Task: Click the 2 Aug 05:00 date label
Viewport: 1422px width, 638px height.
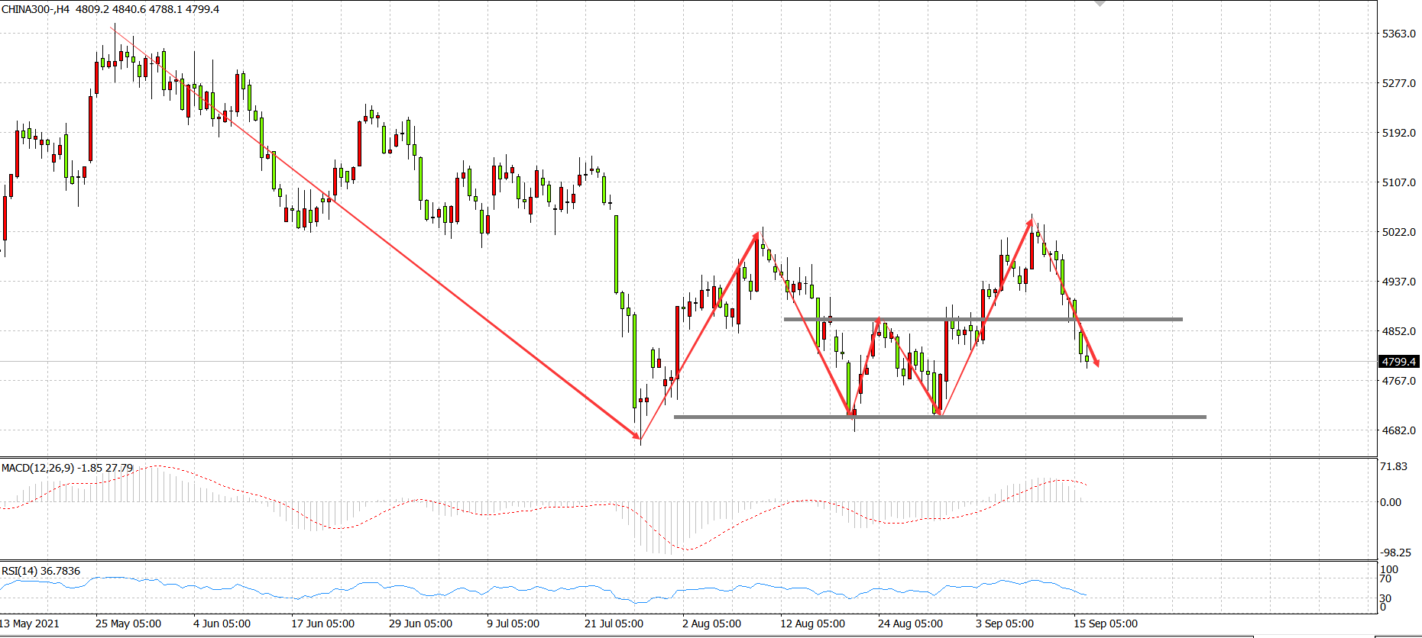Action: (711, 623)
